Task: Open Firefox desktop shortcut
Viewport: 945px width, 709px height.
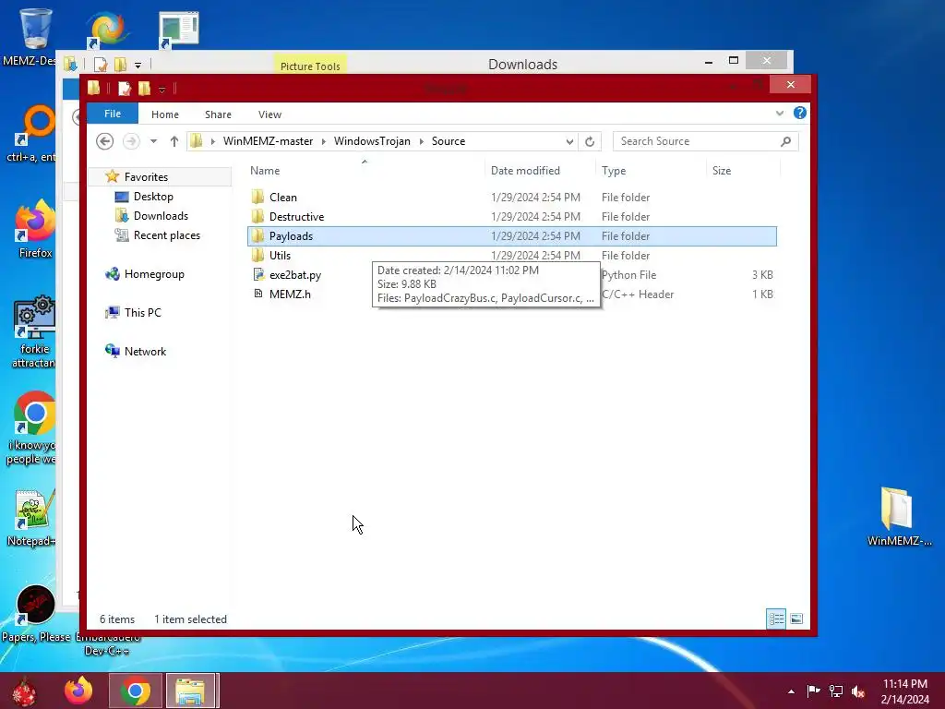Action: click(34, 229)
